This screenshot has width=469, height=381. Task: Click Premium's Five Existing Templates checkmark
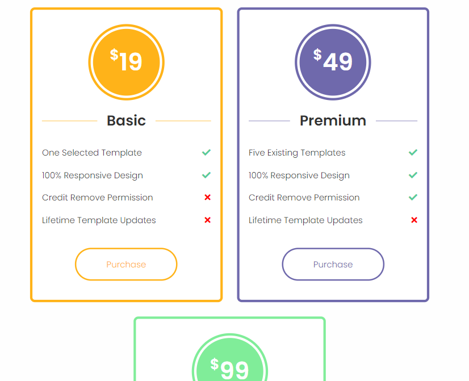coord(413,153)
